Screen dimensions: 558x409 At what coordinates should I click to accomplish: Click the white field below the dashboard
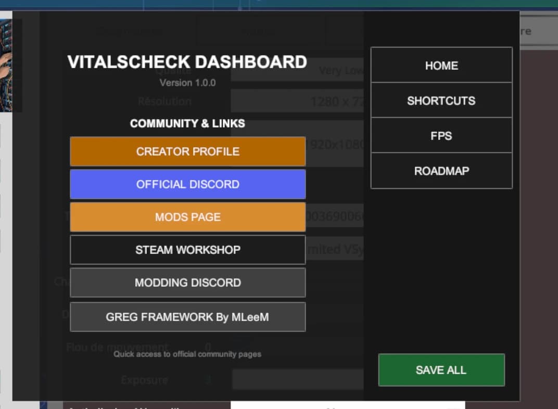(348, 405)
